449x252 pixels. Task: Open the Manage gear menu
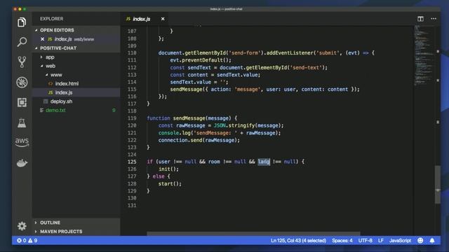[22, 226]
